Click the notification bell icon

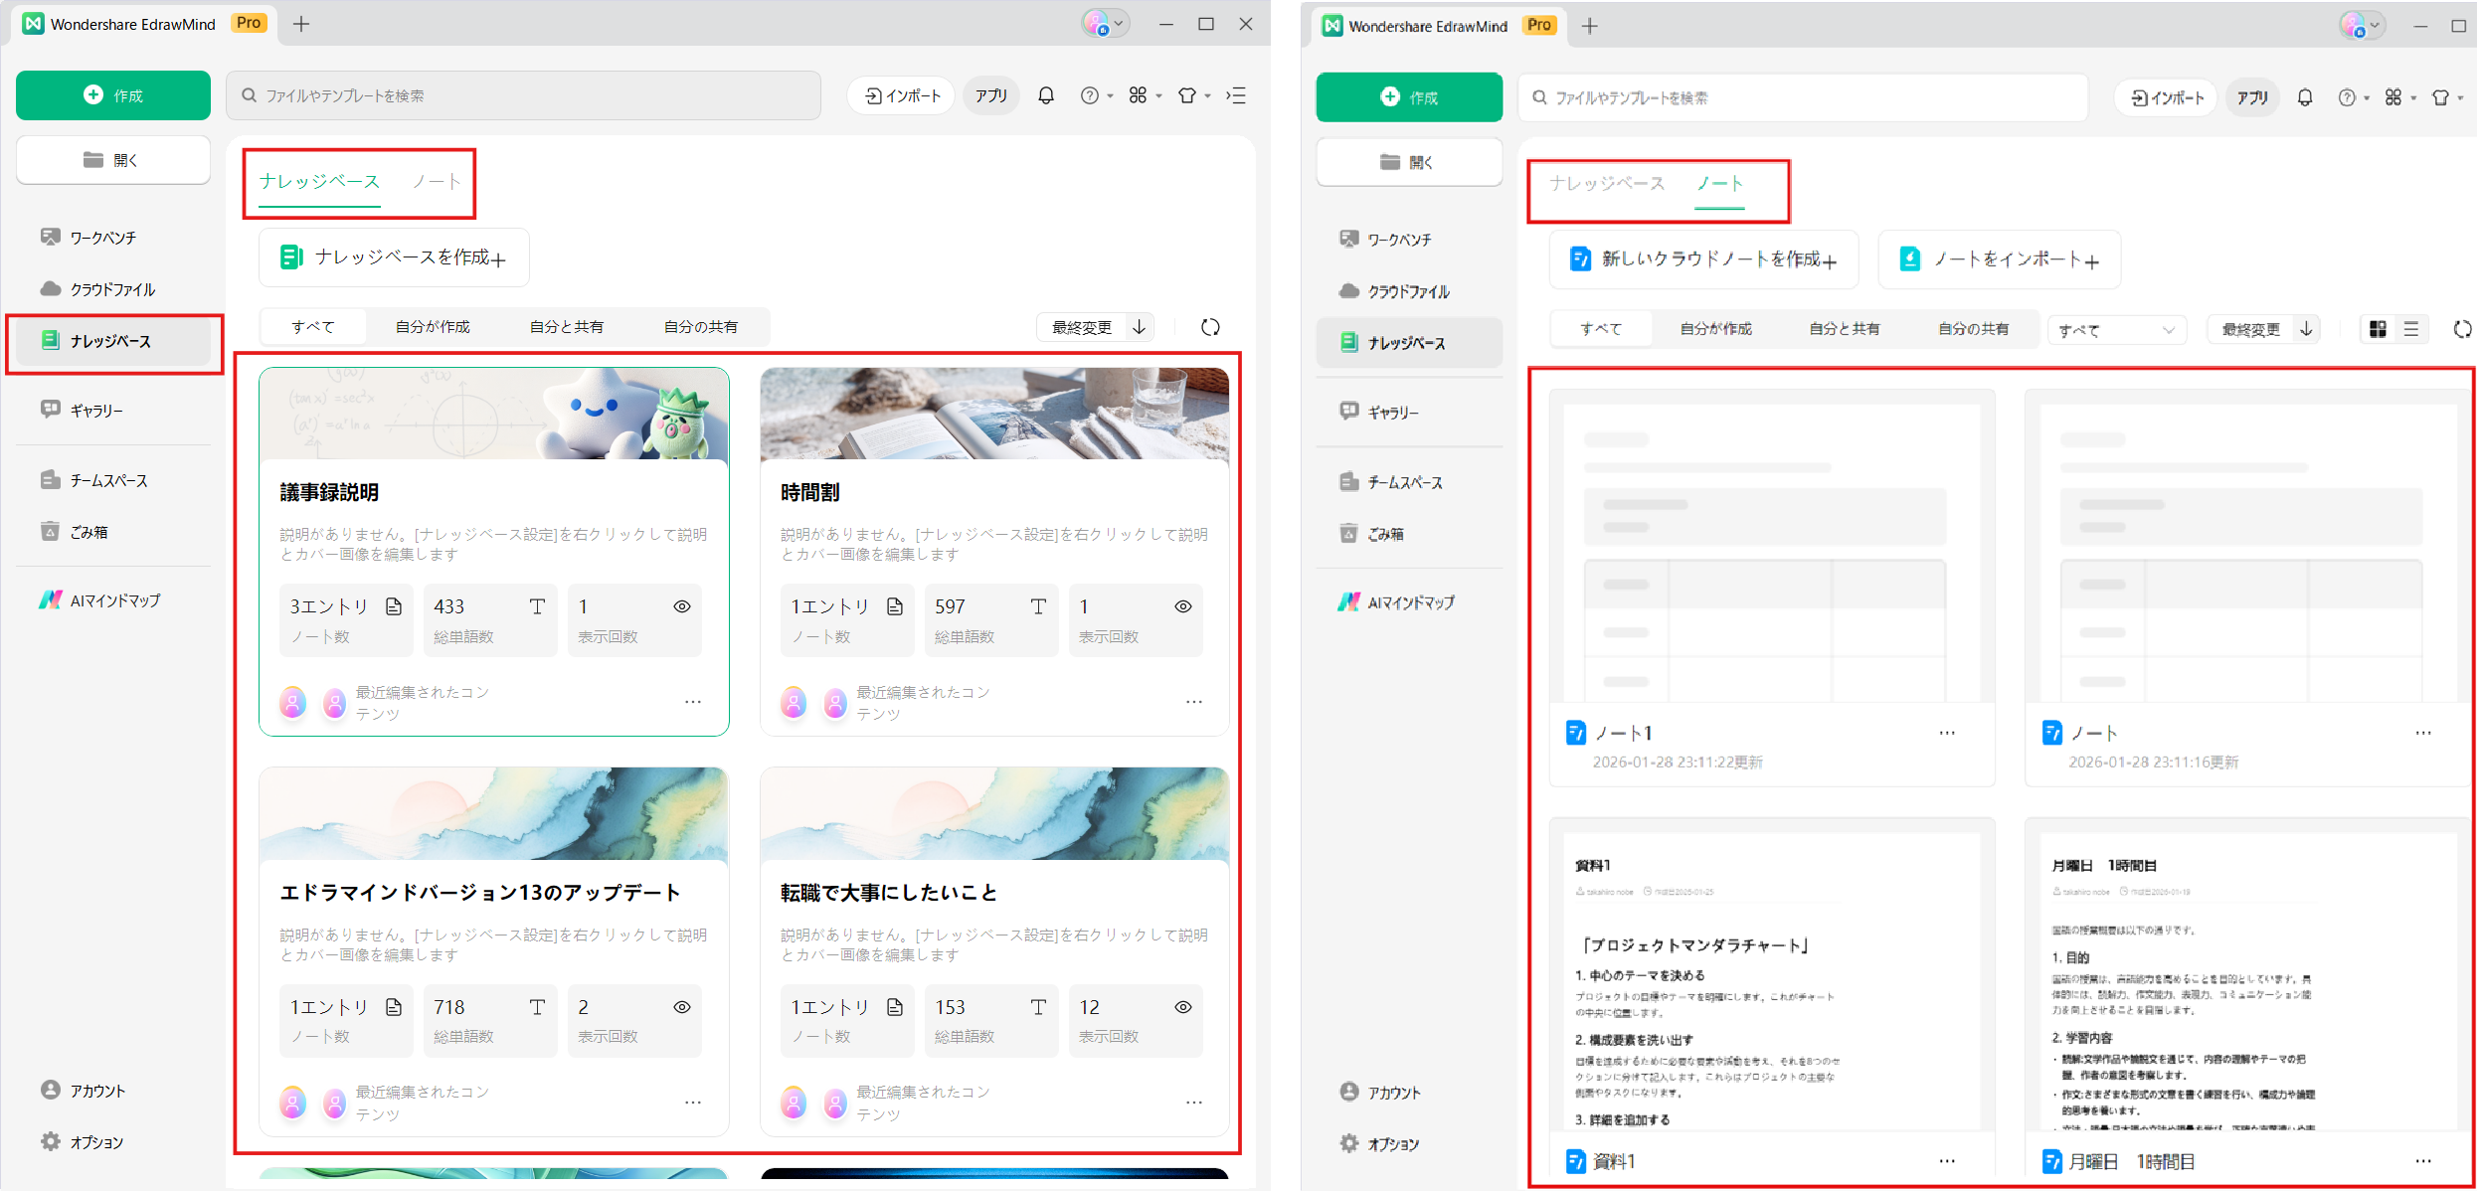[x=1045, y=94]
